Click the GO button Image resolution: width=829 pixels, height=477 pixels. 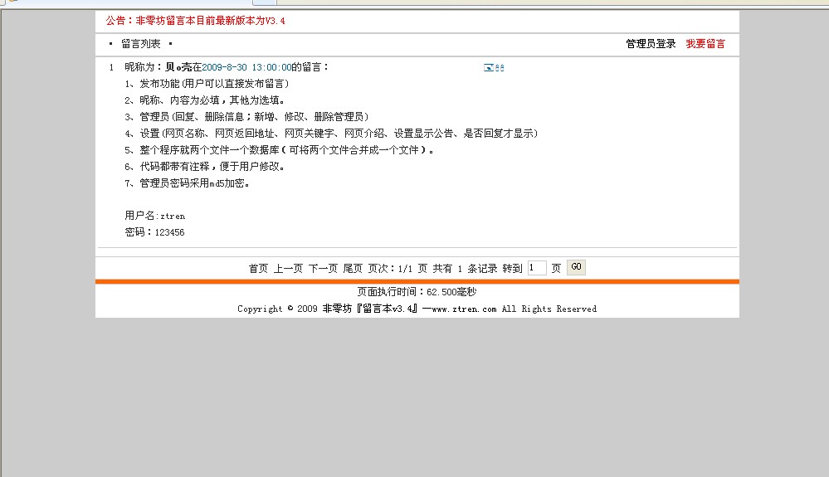(576, 267)
